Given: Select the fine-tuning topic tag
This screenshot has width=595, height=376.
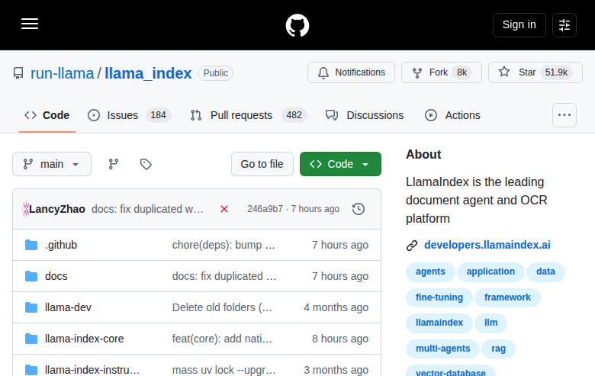Looking at the screenshot, I should tap(439, 297).
